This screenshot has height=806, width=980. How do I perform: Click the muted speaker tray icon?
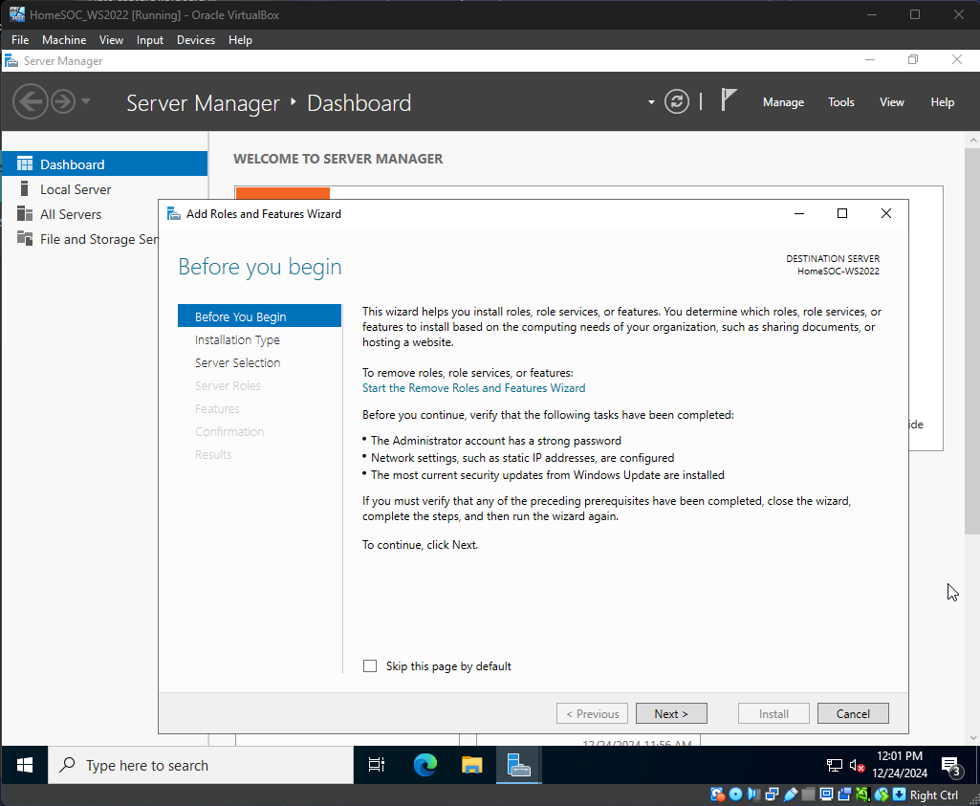tap(858, 765)
